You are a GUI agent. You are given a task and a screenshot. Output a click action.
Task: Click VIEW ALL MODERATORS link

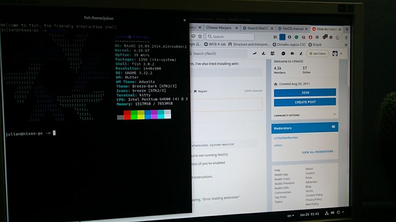tap(317, 152)
